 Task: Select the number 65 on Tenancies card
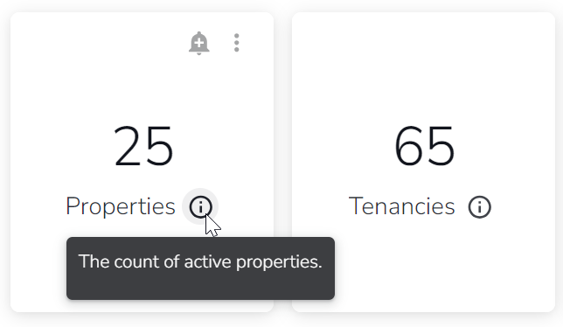[x=424, y=146]
